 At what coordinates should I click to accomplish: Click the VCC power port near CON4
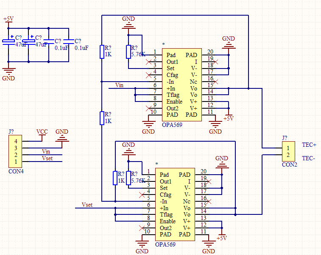42,132
